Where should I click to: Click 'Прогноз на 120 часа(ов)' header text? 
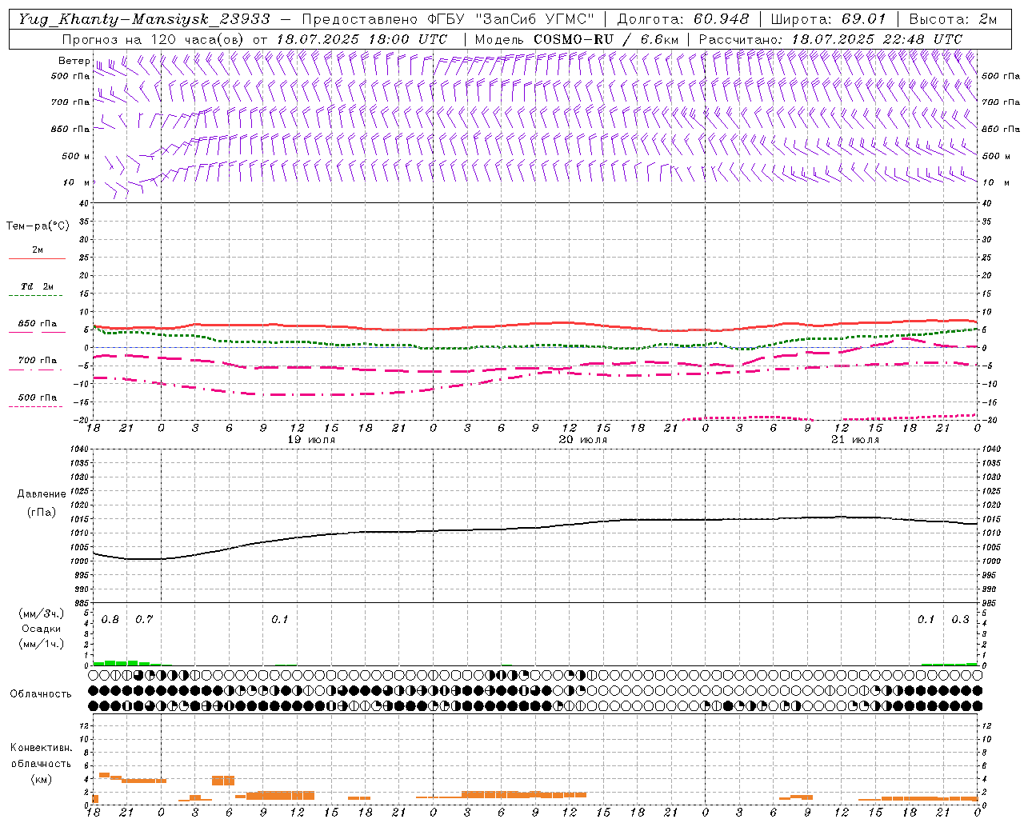(x=153, y=39)
